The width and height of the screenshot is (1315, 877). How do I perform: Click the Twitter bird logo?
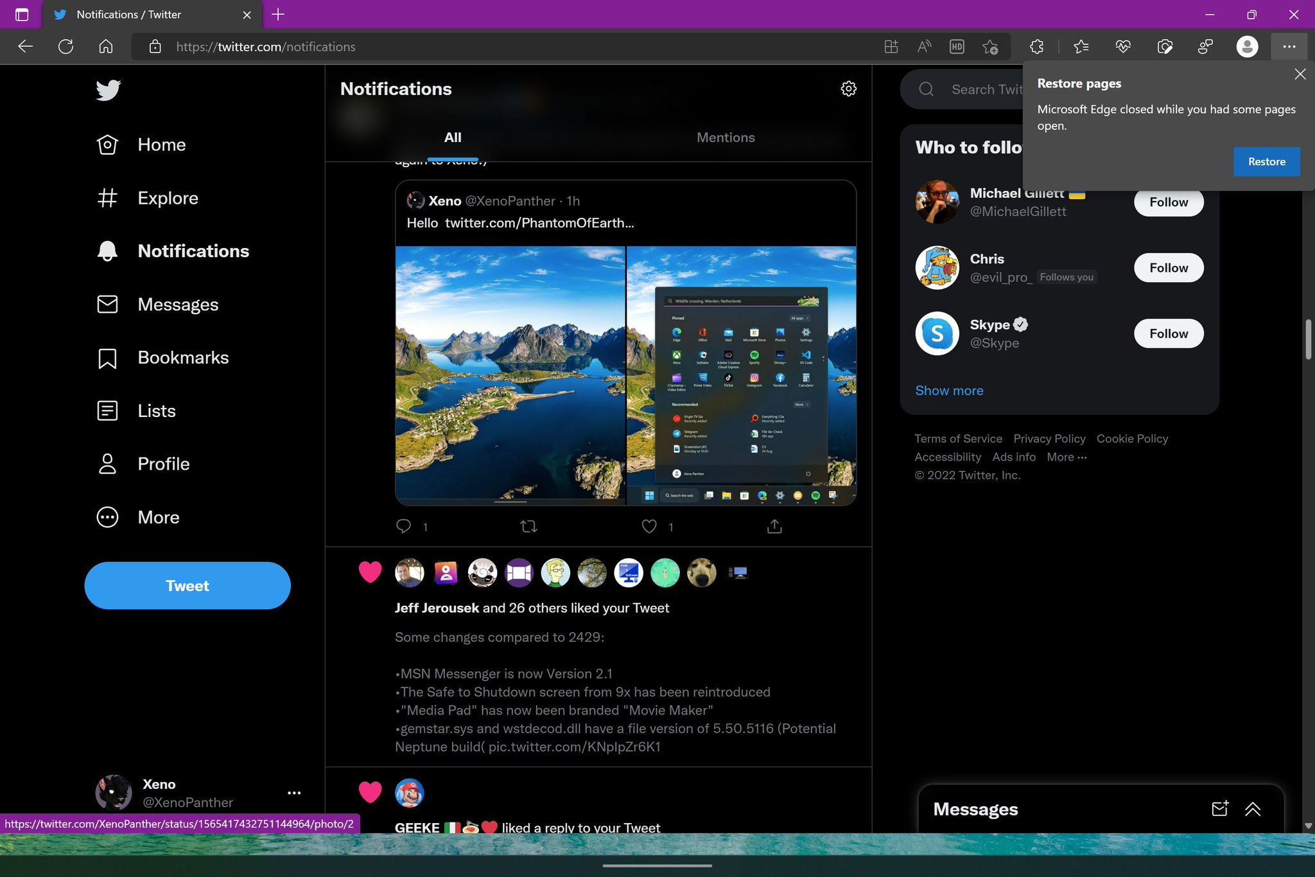(108, 89)
